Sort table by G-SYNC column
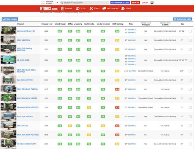194x149 pixels. [x=165, y=24]
